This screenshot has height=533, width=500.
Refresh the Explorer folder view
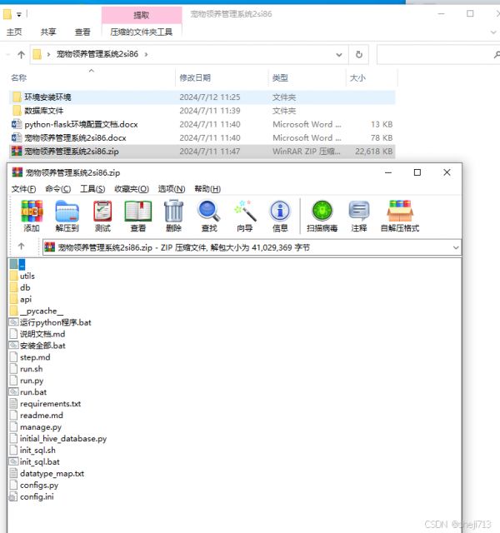click(359, 54)
